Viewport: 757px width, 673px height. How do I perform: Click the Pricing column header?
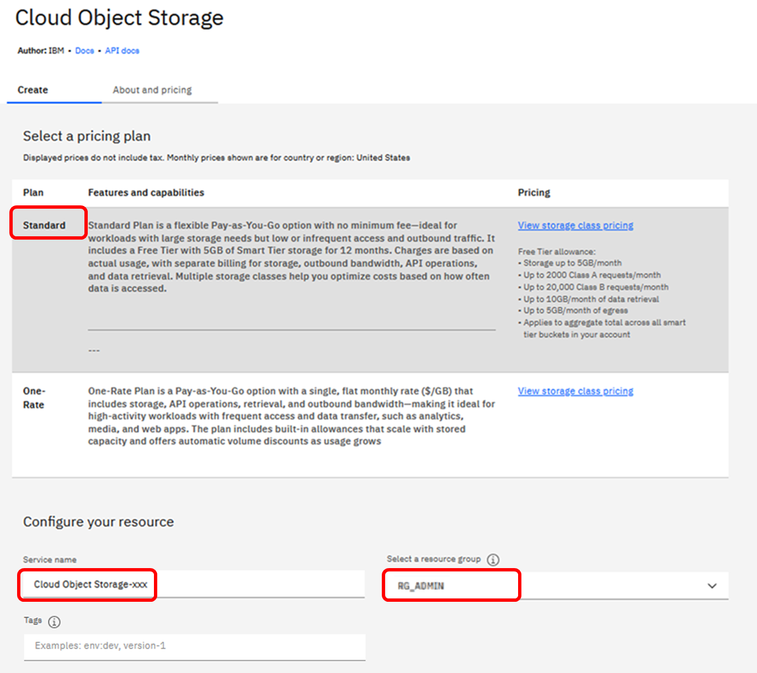(534, 193)
